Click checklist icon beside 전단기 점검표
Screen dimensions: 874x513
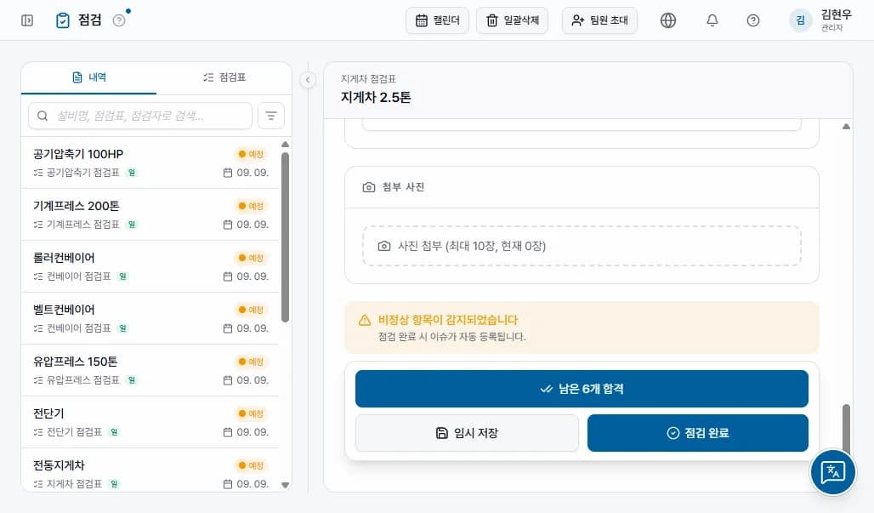click(x=38, y=432)
